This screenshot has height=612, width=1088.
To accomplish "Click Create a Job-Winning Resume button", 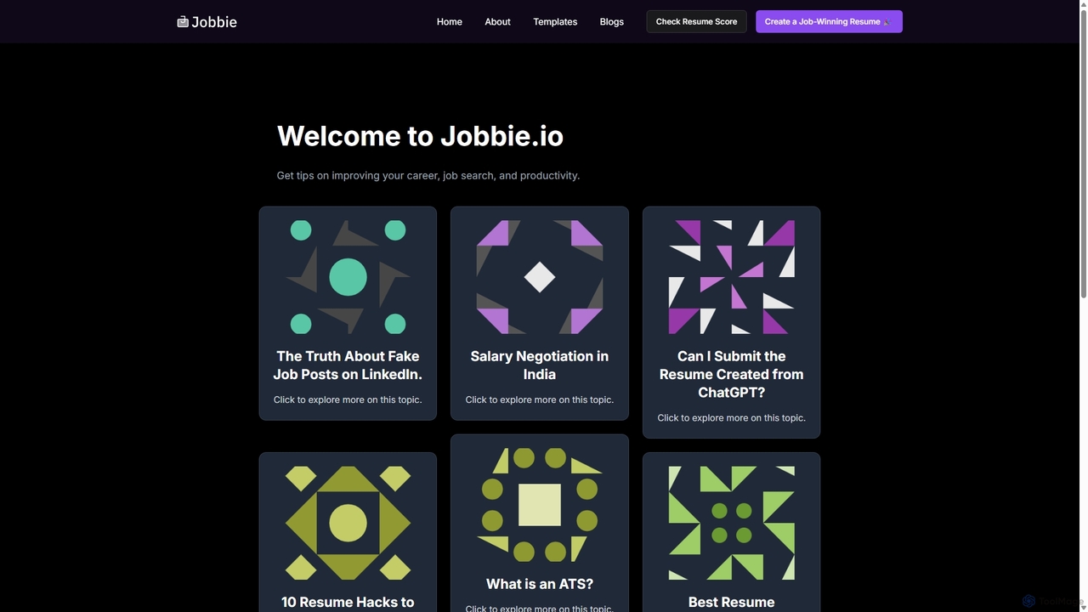I will pyautogui.click(x=829, y=21).
